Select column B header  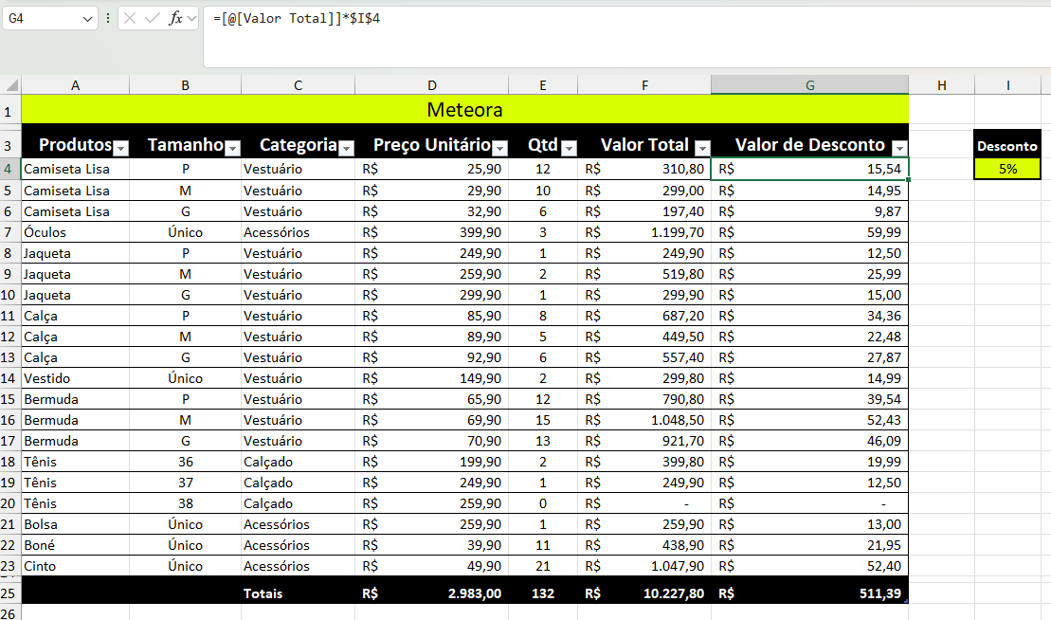tap(185, 85)
